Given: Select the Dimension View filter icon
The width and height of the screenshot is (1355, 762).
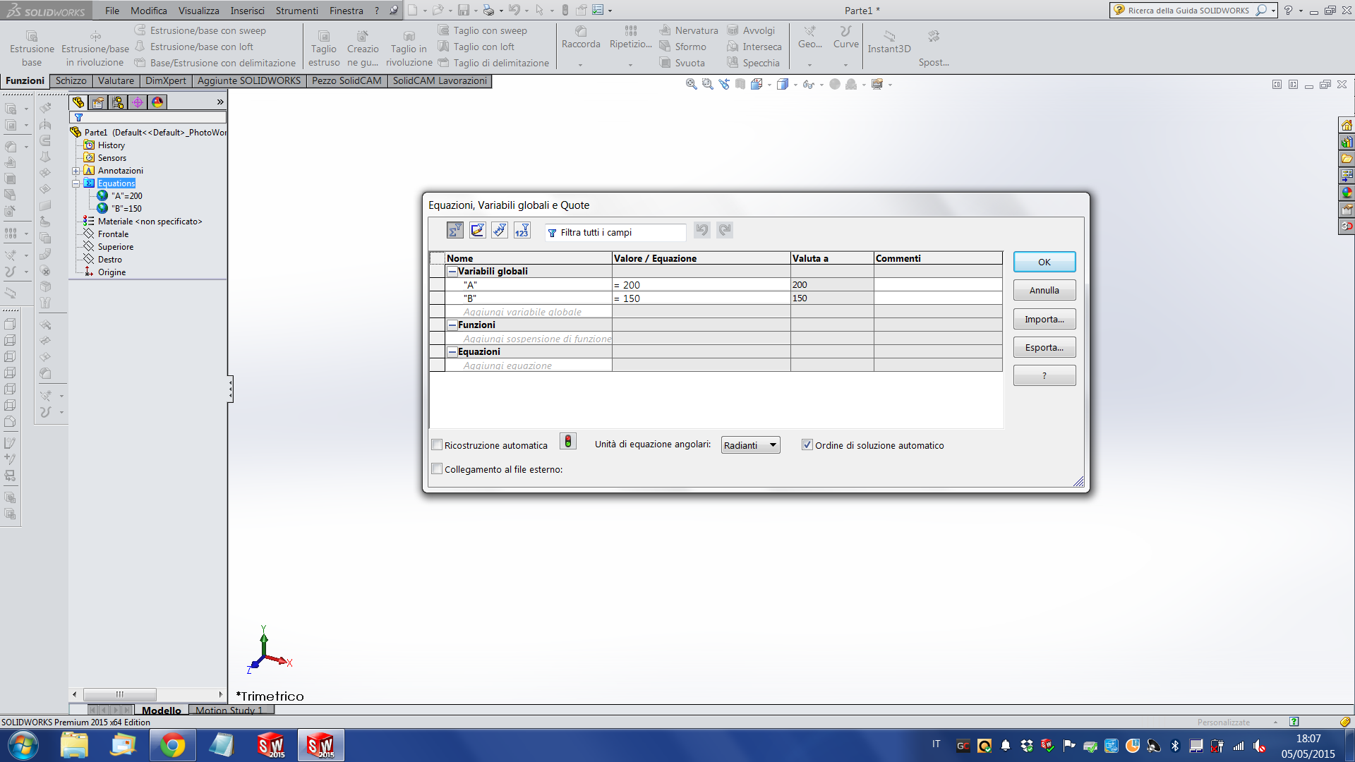Looking at the screenshot, I should point(500,231).
